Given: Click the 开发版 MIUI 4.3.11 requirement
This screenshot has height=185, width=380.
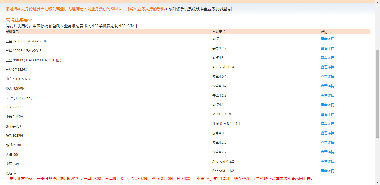Looking at the screenshot, I should tap(227, 124).
